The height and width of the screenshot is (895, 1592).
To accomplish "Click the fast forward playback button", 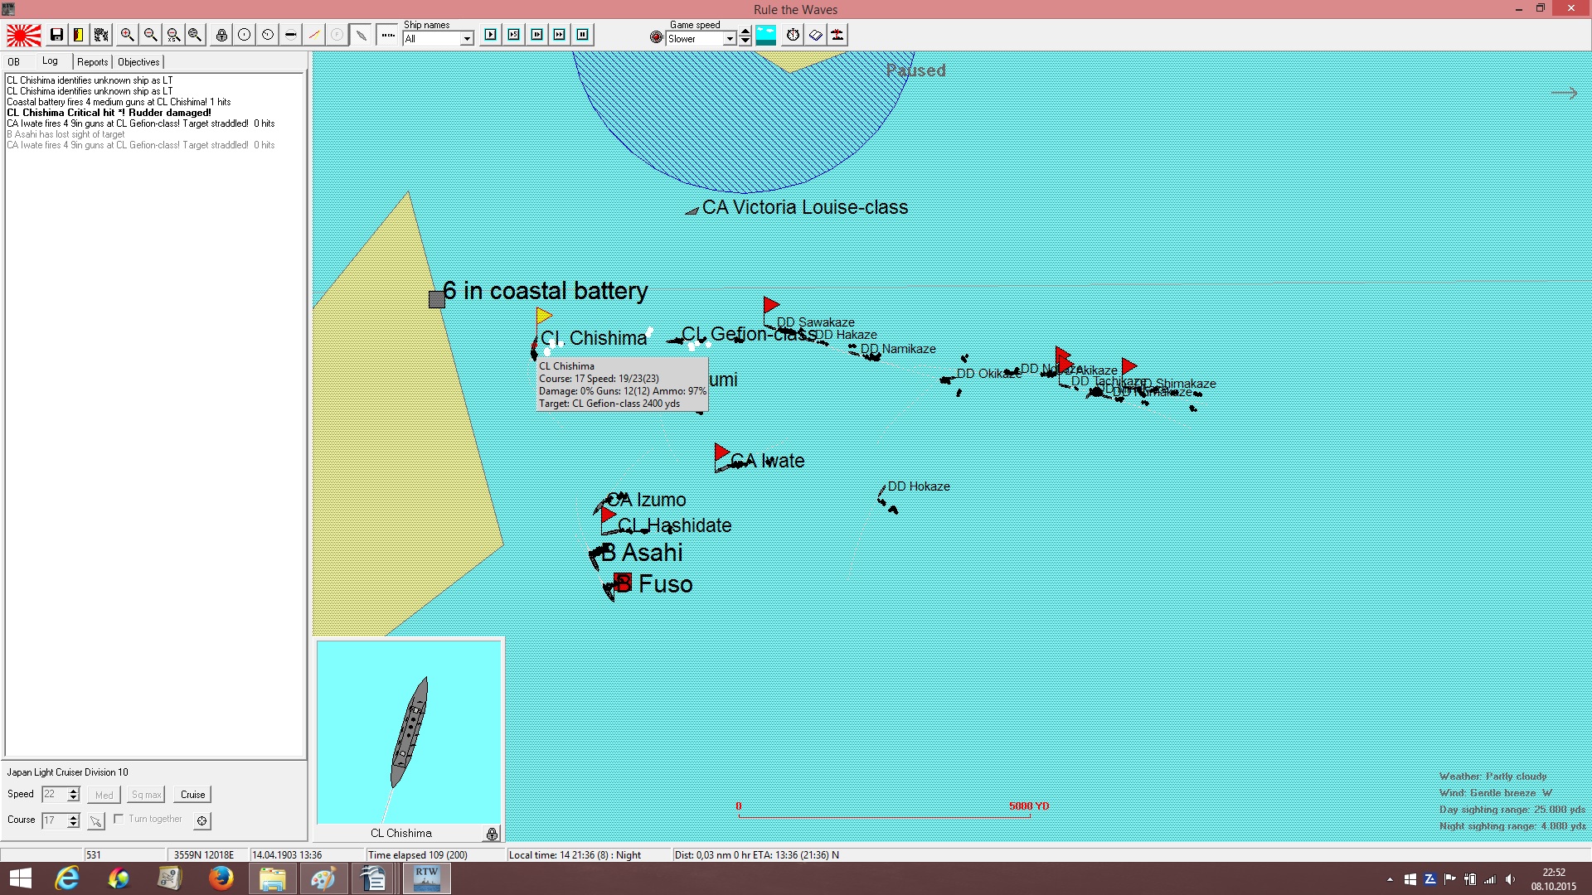I will point(560,35).
